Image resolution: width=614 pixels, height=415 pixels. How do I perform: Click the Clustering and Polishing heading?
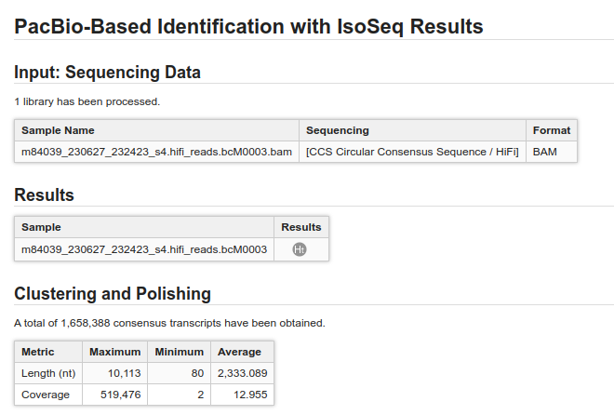tap(113, 294)
